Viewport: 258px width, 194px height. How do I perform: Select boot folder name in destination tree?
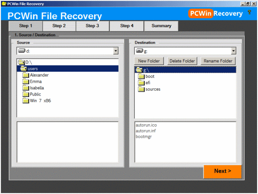(x=150, y=76)
